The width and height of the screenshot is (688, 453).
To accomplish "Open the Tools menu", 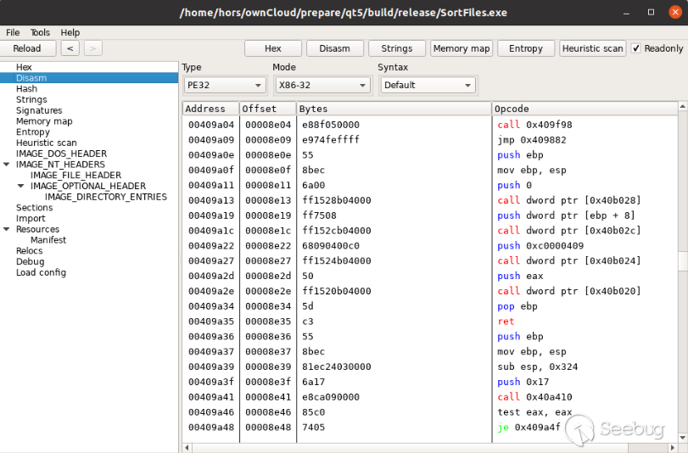I will coord(40,32).
